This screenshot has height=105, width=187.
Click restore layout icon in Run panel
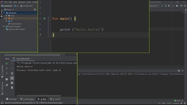click(x=7, y=79)
